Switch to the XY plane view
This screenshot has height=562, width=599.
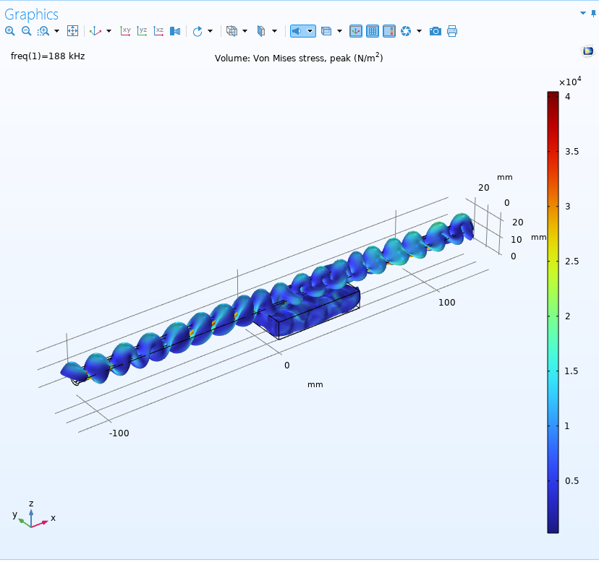(x=126, y=31)
